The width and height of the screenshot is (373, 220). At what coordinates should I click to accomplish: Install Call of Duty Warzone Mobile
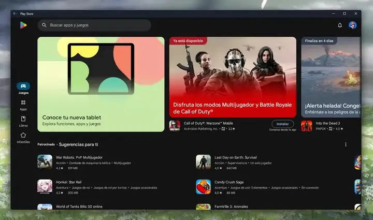(283, 124)
